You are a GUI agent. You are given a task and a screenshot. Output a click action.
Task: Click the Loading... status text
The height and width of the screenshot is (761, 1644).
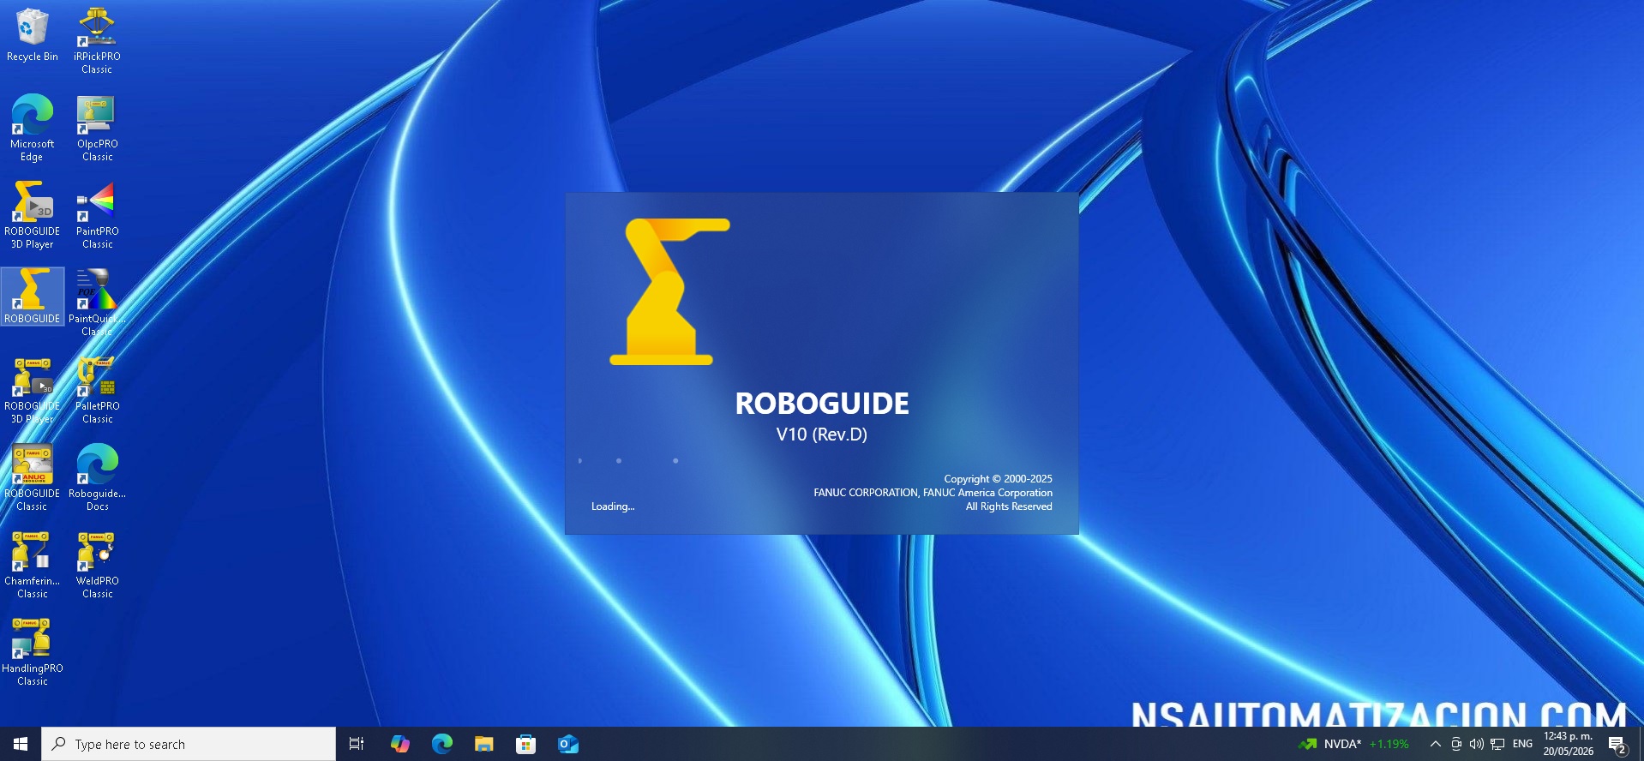pyautogui.click(x=613, y=506)
